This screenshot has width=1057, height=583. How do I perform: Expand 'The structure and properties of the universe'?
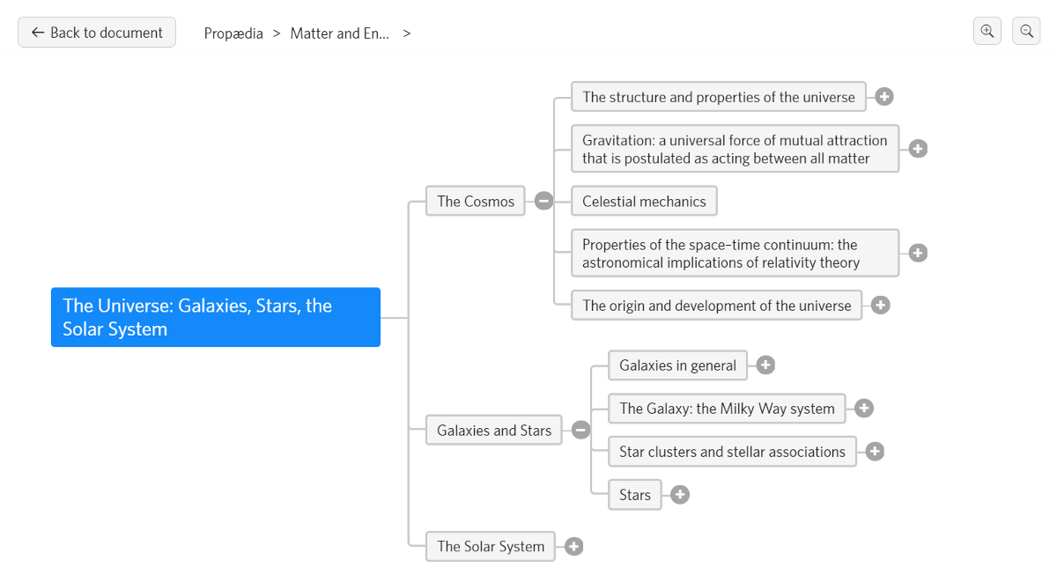pos(884,97)
